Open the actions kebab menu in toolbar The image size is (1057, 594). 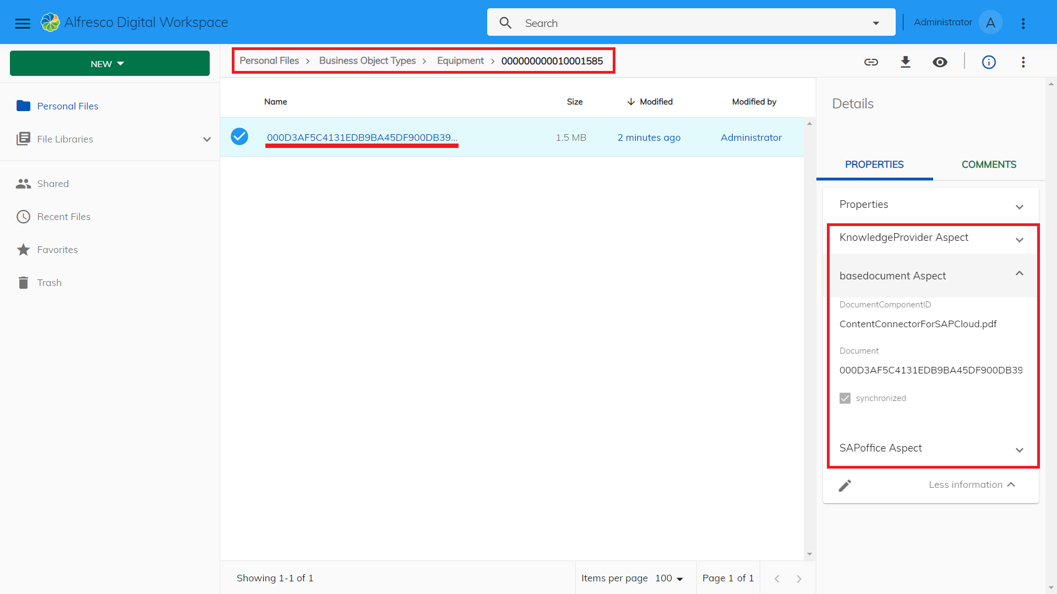(1023, 62)
